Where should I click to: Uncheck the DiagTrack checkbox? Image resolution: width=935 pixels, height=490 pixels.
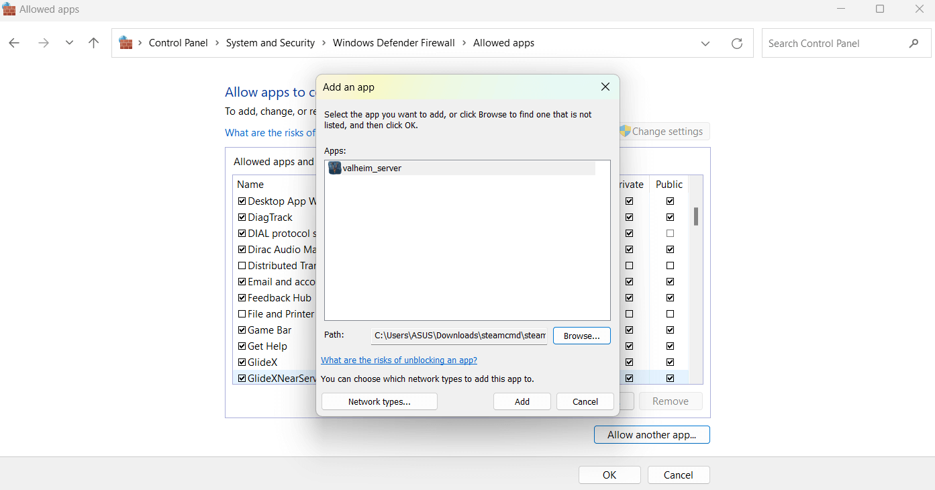click(x=242, y=217)
